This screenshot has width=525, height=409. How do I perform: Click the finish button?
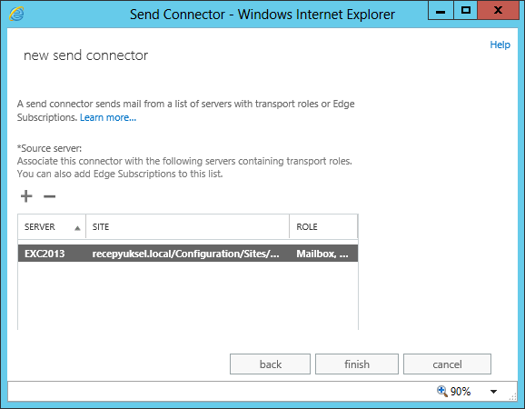[357, 364]
